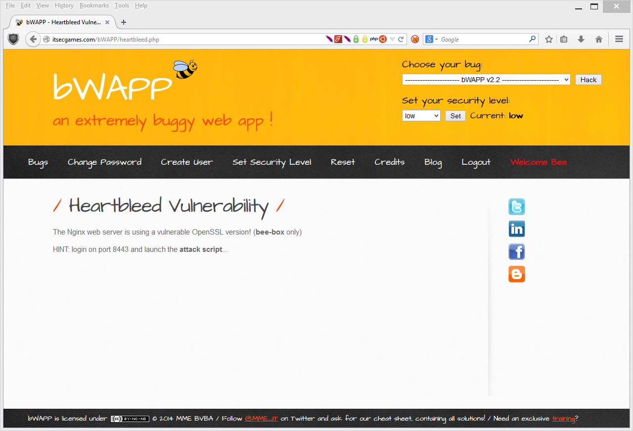Viewport: 633px width, 431px height.
Task: Click the Facebook icon
Action: point(516,252)
